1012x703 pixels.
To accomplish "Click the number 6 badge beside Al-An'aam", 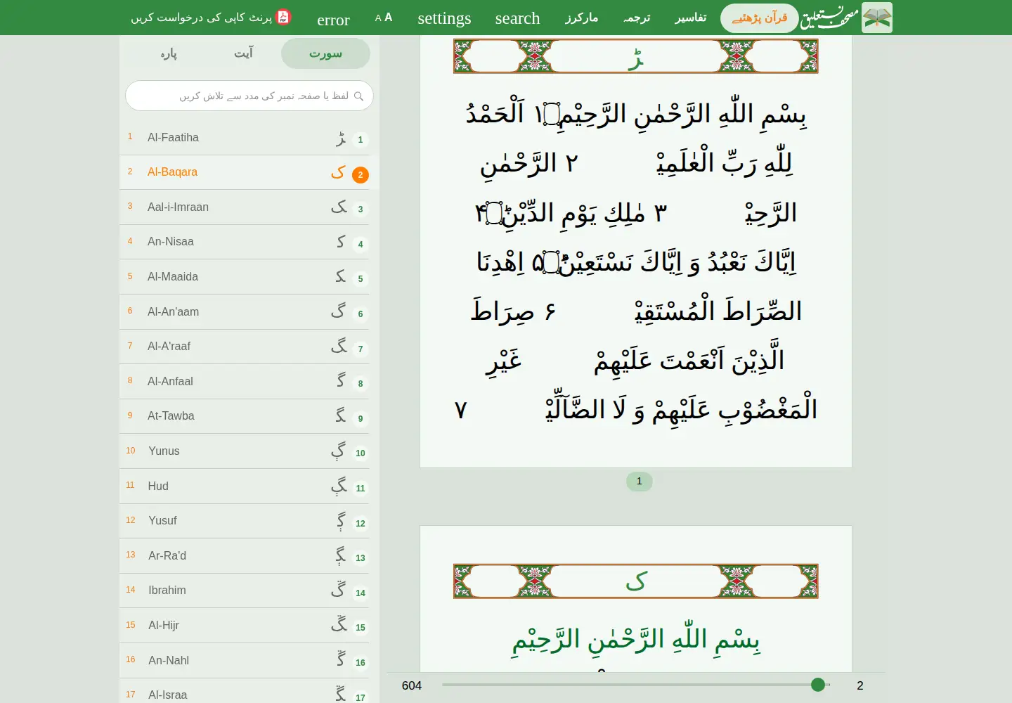I will [361, 314].
